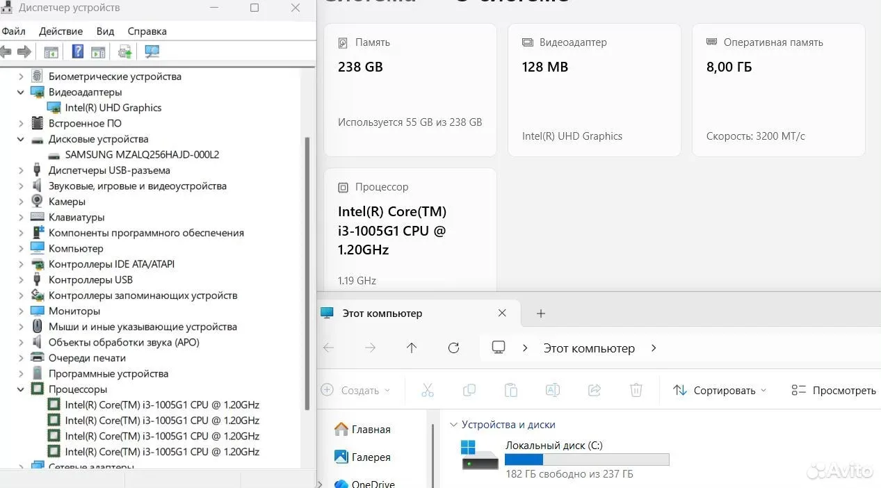The height and width of the screenshot is (488, 881).
Task: Open the Сортировать dropdown
Action: 719,391
